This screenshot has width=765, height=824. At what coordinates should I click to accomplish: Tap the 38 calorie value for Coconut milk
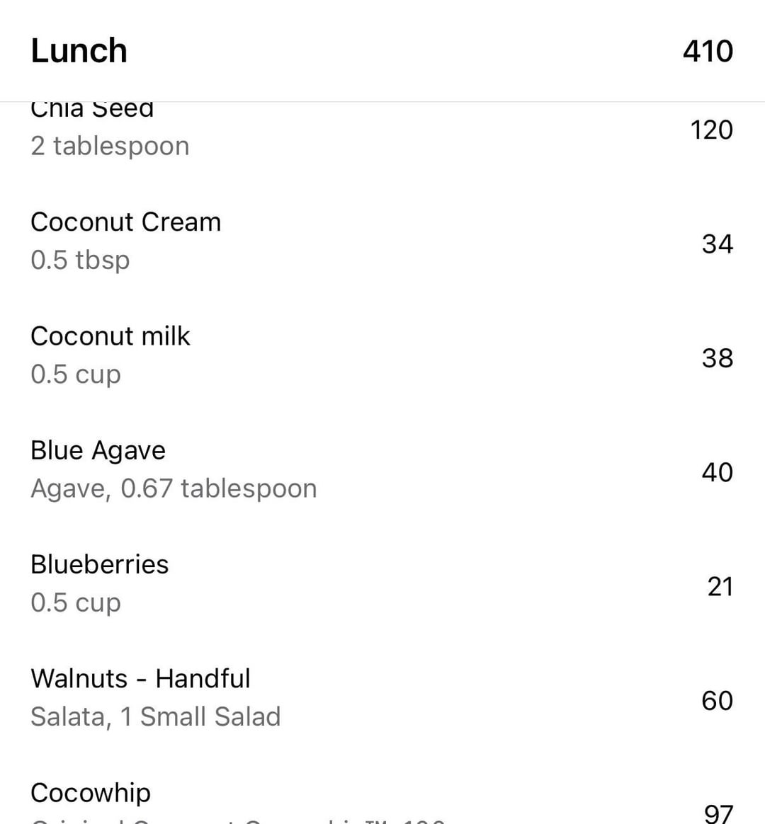point(717,358)
